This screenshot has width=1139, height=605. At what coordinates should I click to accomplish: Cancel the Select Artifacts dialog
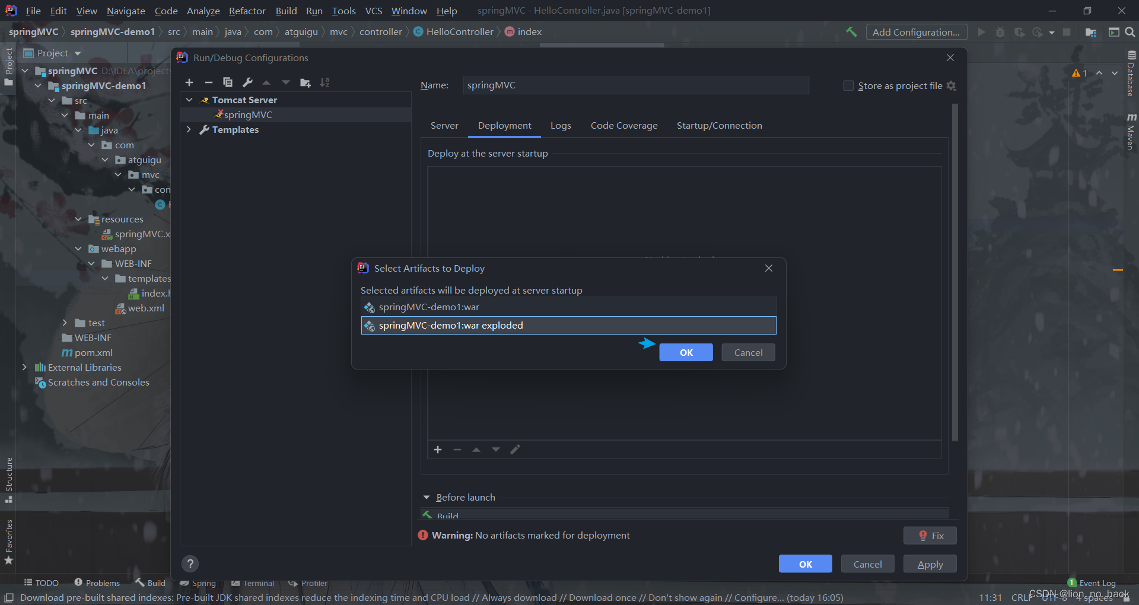pyautogui.click(x=748, y=352)
